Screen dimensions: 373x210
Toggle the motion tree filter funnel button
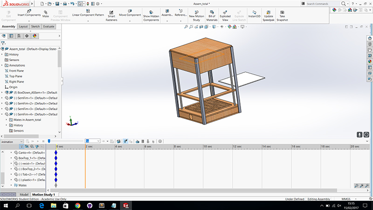click(21, 147)
